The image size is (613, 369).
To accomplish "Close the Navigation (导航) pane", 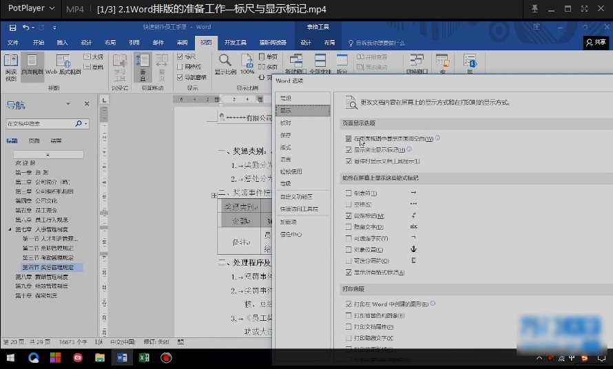I will [x=87, y=103].
